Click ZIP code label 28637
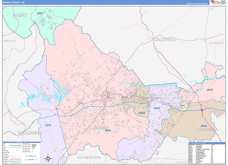Image resolution: width=228 pixels, height=165 pixels. 183,105
